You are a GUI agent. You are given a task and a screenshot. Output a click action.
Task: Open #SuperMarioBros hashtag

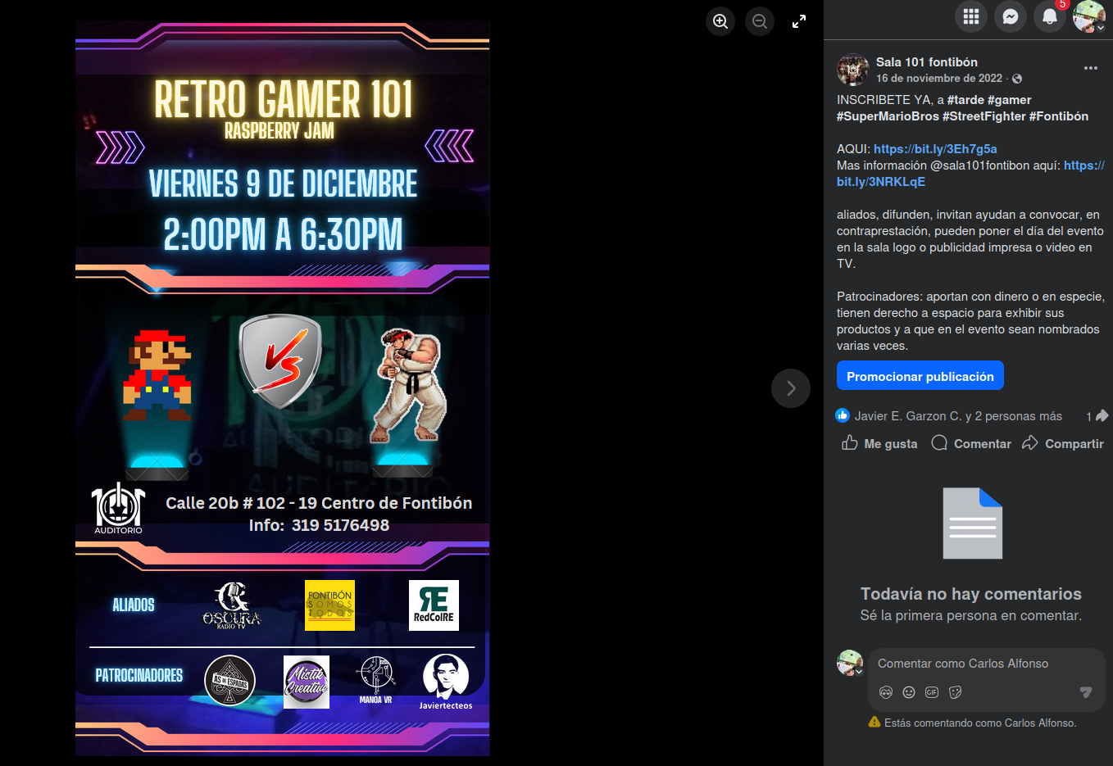tap(888, 116)
